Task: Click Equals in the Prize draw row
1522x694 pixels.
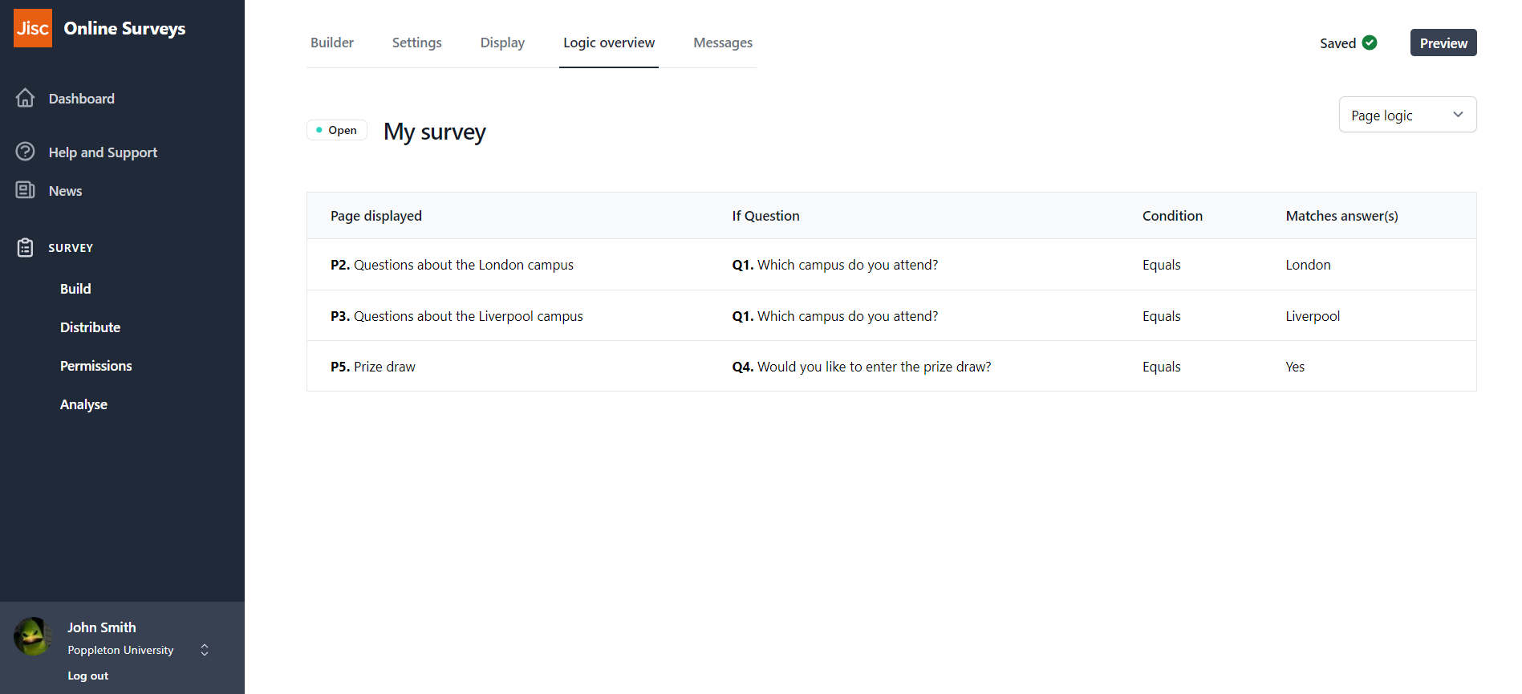Action: click(1161, 367)
